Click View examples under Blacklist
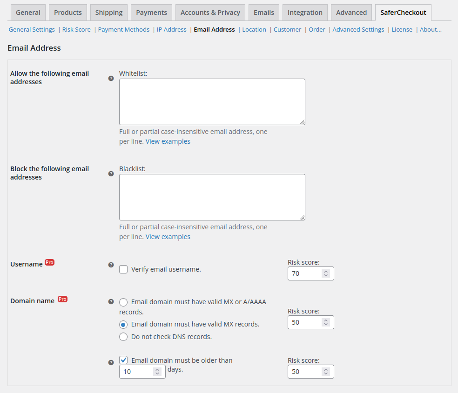Viewport: 458px width, 393px height. [168, 237]
